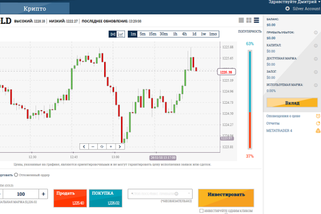Click popularity sentiment bar
The image size is (321, 214).
(250, 100)
